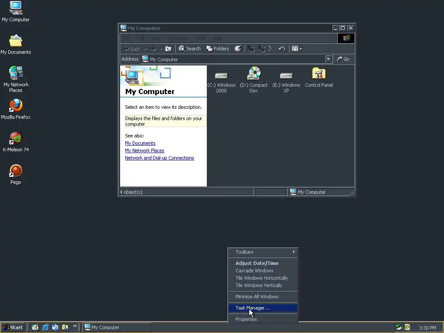Open the My Documents desktop icon
Image resolution: width=444 pixels, height=333 pixels.
click(x=16, y=45)
